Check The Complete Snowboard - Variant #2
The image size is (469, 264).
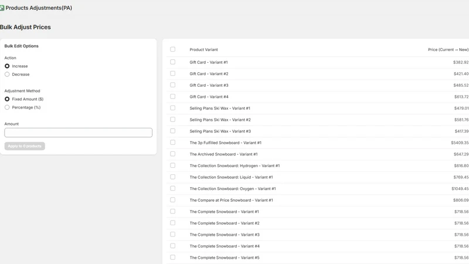[172, 223]
